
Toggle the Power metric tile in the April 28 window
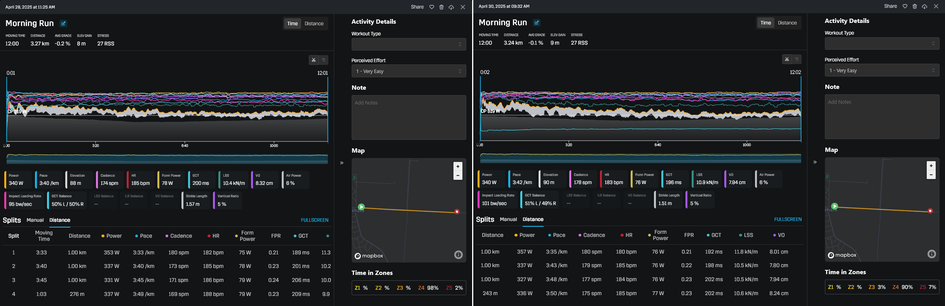tap(18, 180)
